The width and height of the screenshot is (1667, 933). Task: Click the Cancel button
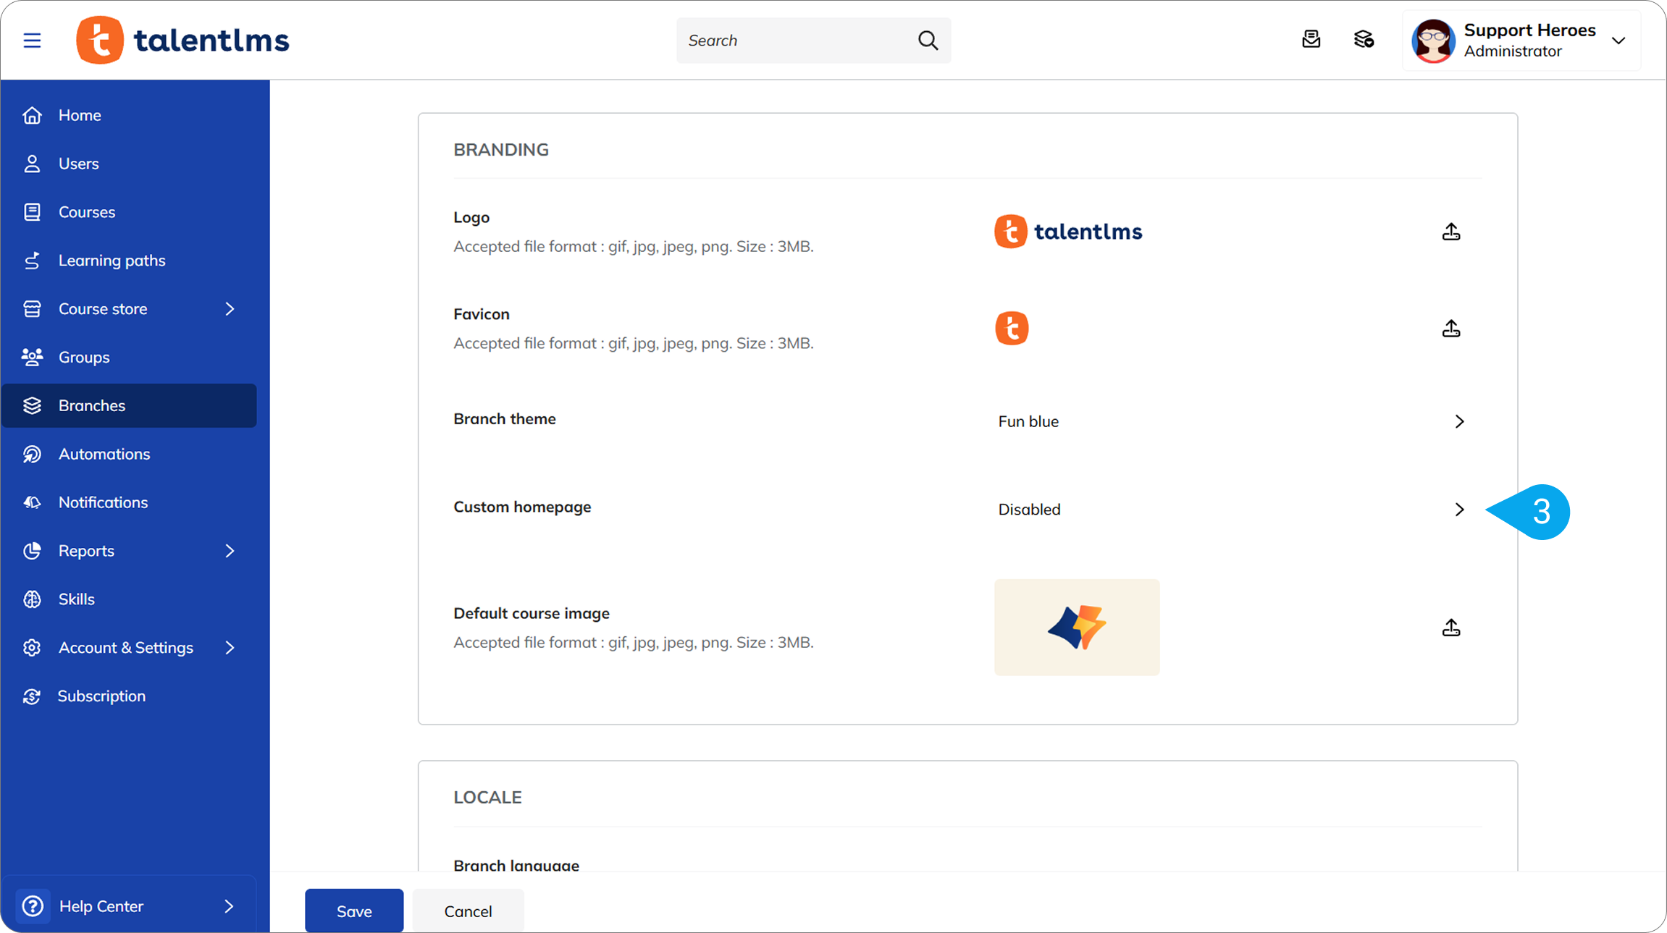(468, 911)
